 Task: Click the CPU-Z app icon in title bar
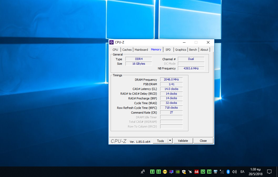click(x=111, y=42)
